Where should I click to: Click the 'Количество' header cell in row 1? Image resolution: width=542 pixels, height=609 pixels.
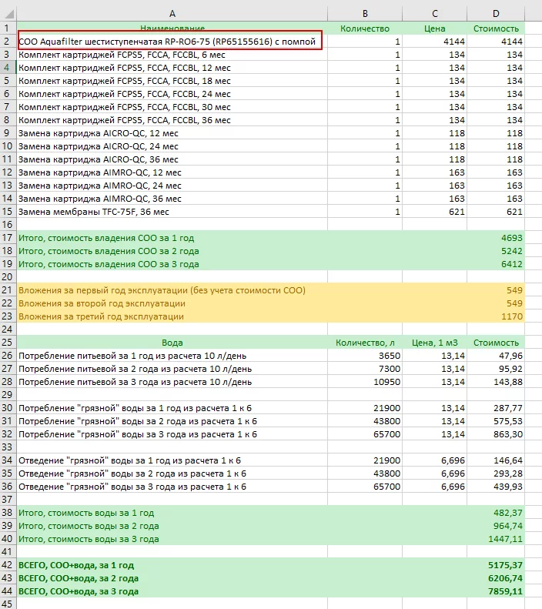[365, 28]
